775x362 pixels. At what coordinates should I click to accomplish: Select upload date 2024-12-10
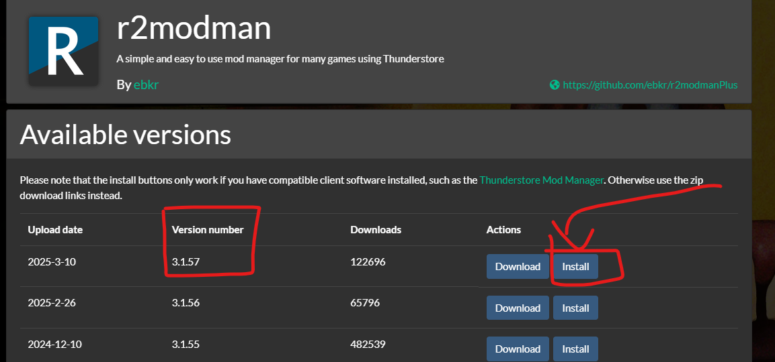pos(54,345)
